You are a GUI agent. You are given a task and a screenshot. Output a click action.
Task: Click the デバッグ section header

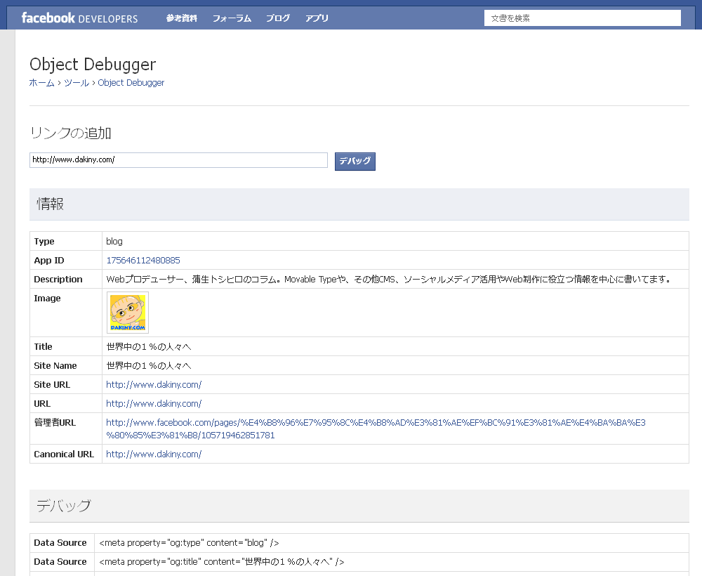[x=359, y=506]
